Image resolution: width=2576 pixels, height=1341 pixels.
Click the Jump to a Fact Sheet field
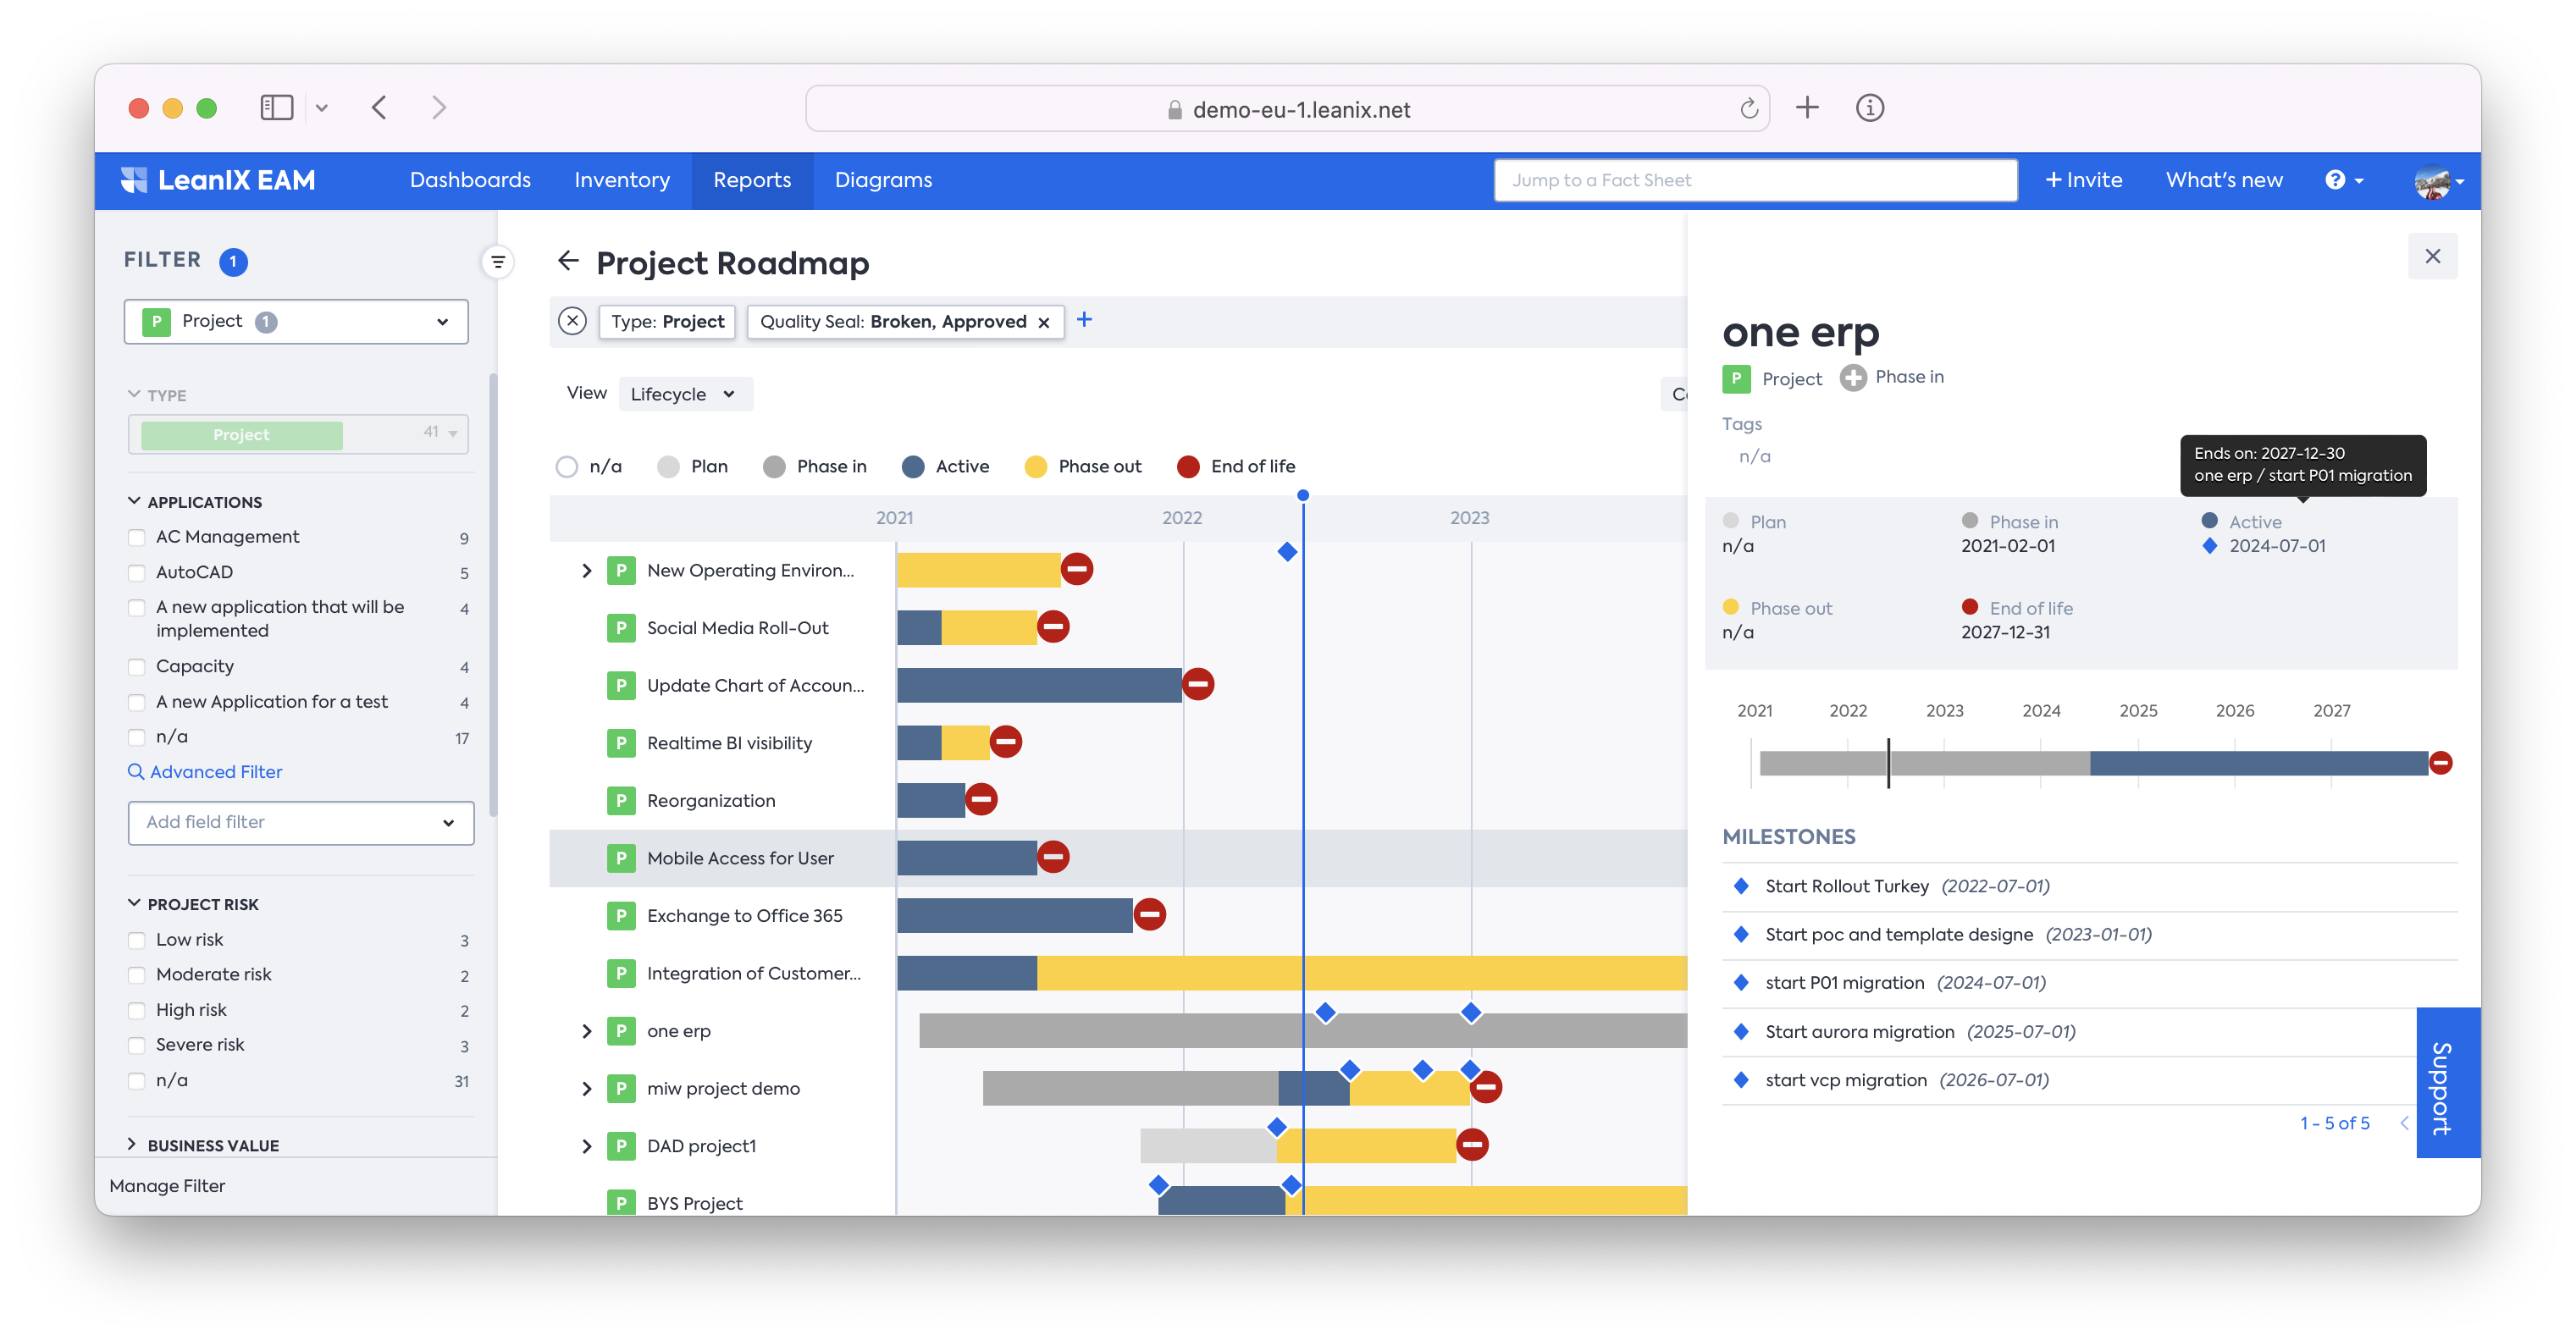(x=1755, y=180)
